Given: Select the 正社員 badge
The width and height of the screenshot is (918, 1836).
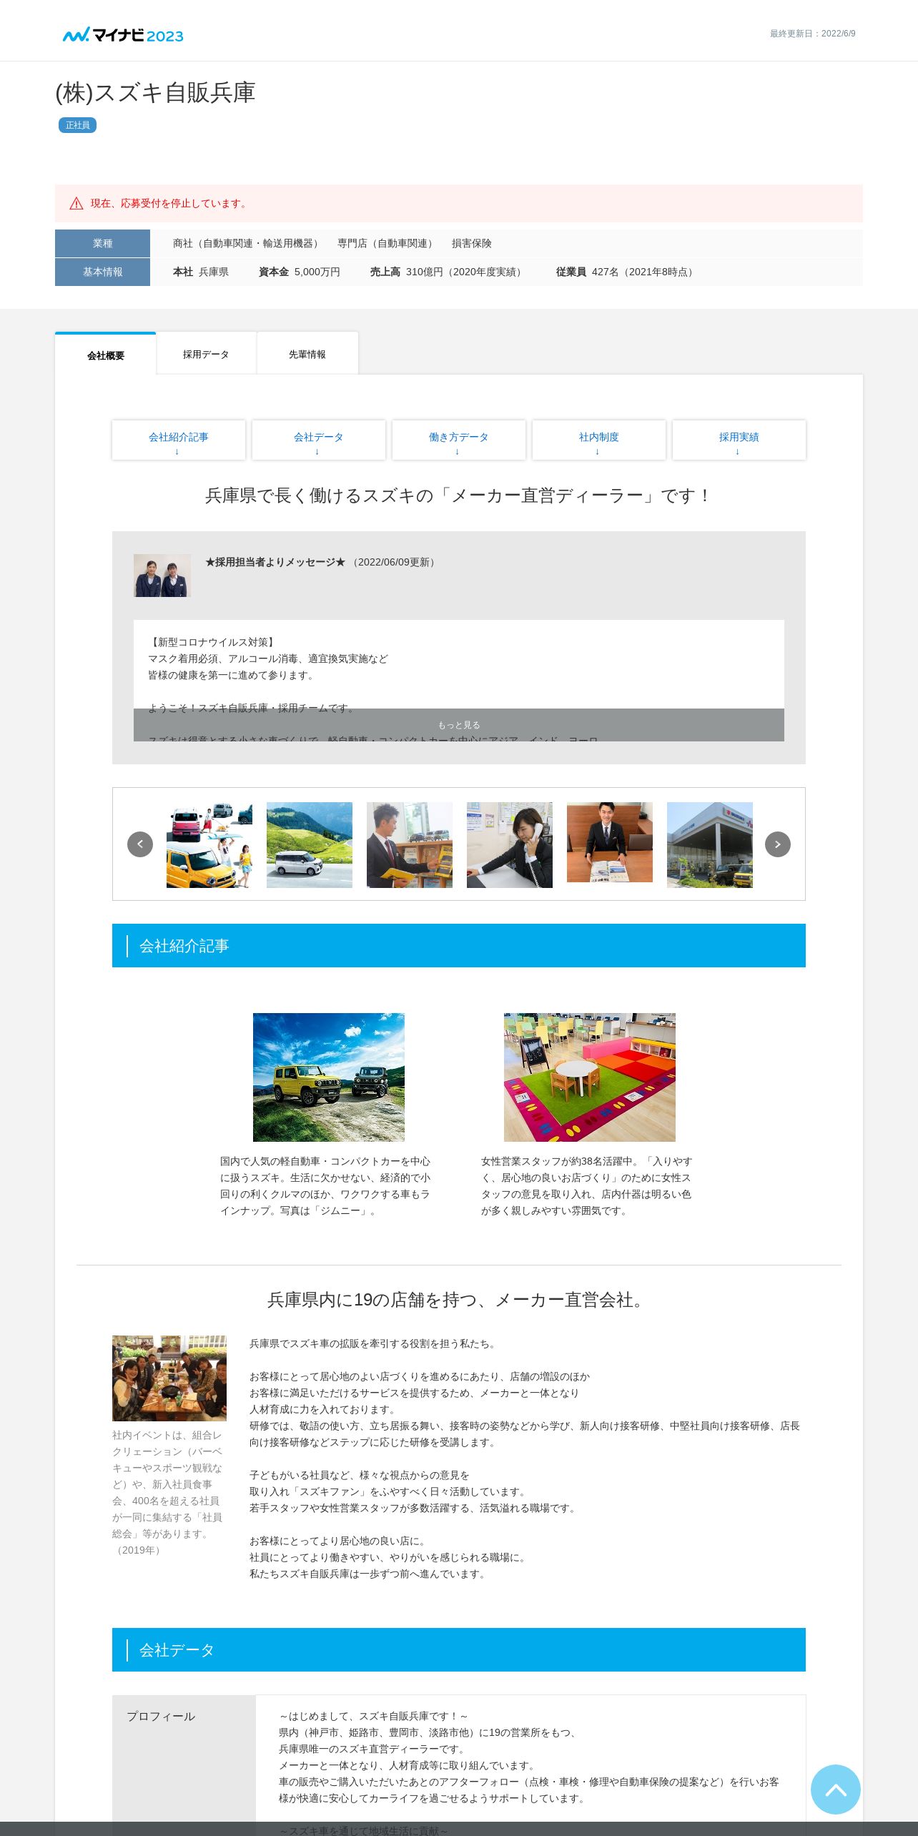Looking at the screenshot, I should pos(77,125).
